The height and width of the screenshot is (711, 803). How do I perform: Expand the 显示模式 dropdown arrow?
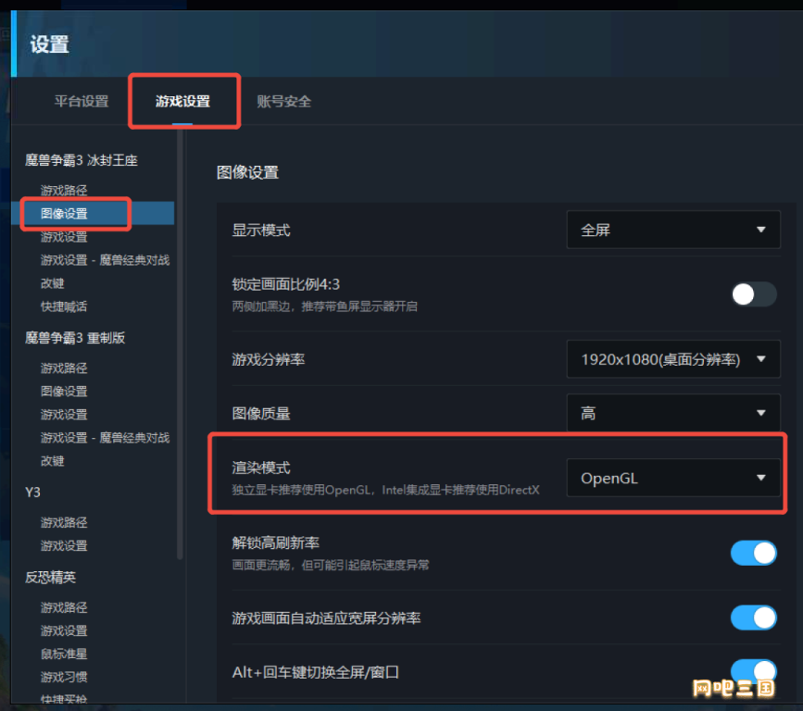point(761,230)
